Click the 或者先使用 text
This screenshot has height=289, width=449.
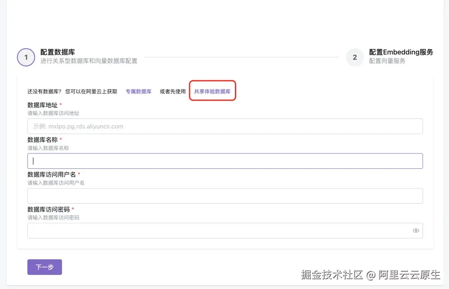[x=173, y=91]
